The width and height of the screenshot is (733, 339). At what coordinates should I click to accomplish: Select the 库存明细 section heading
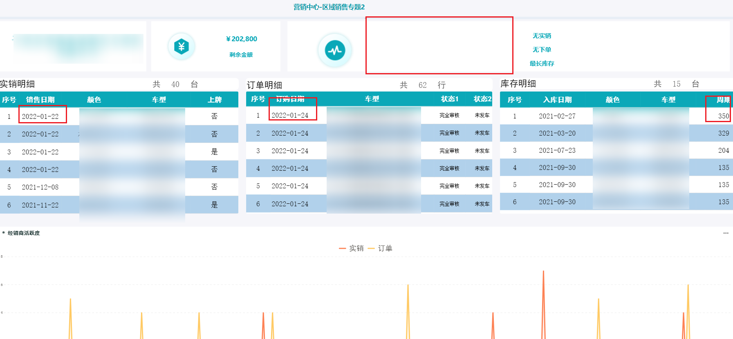point(518,84)
